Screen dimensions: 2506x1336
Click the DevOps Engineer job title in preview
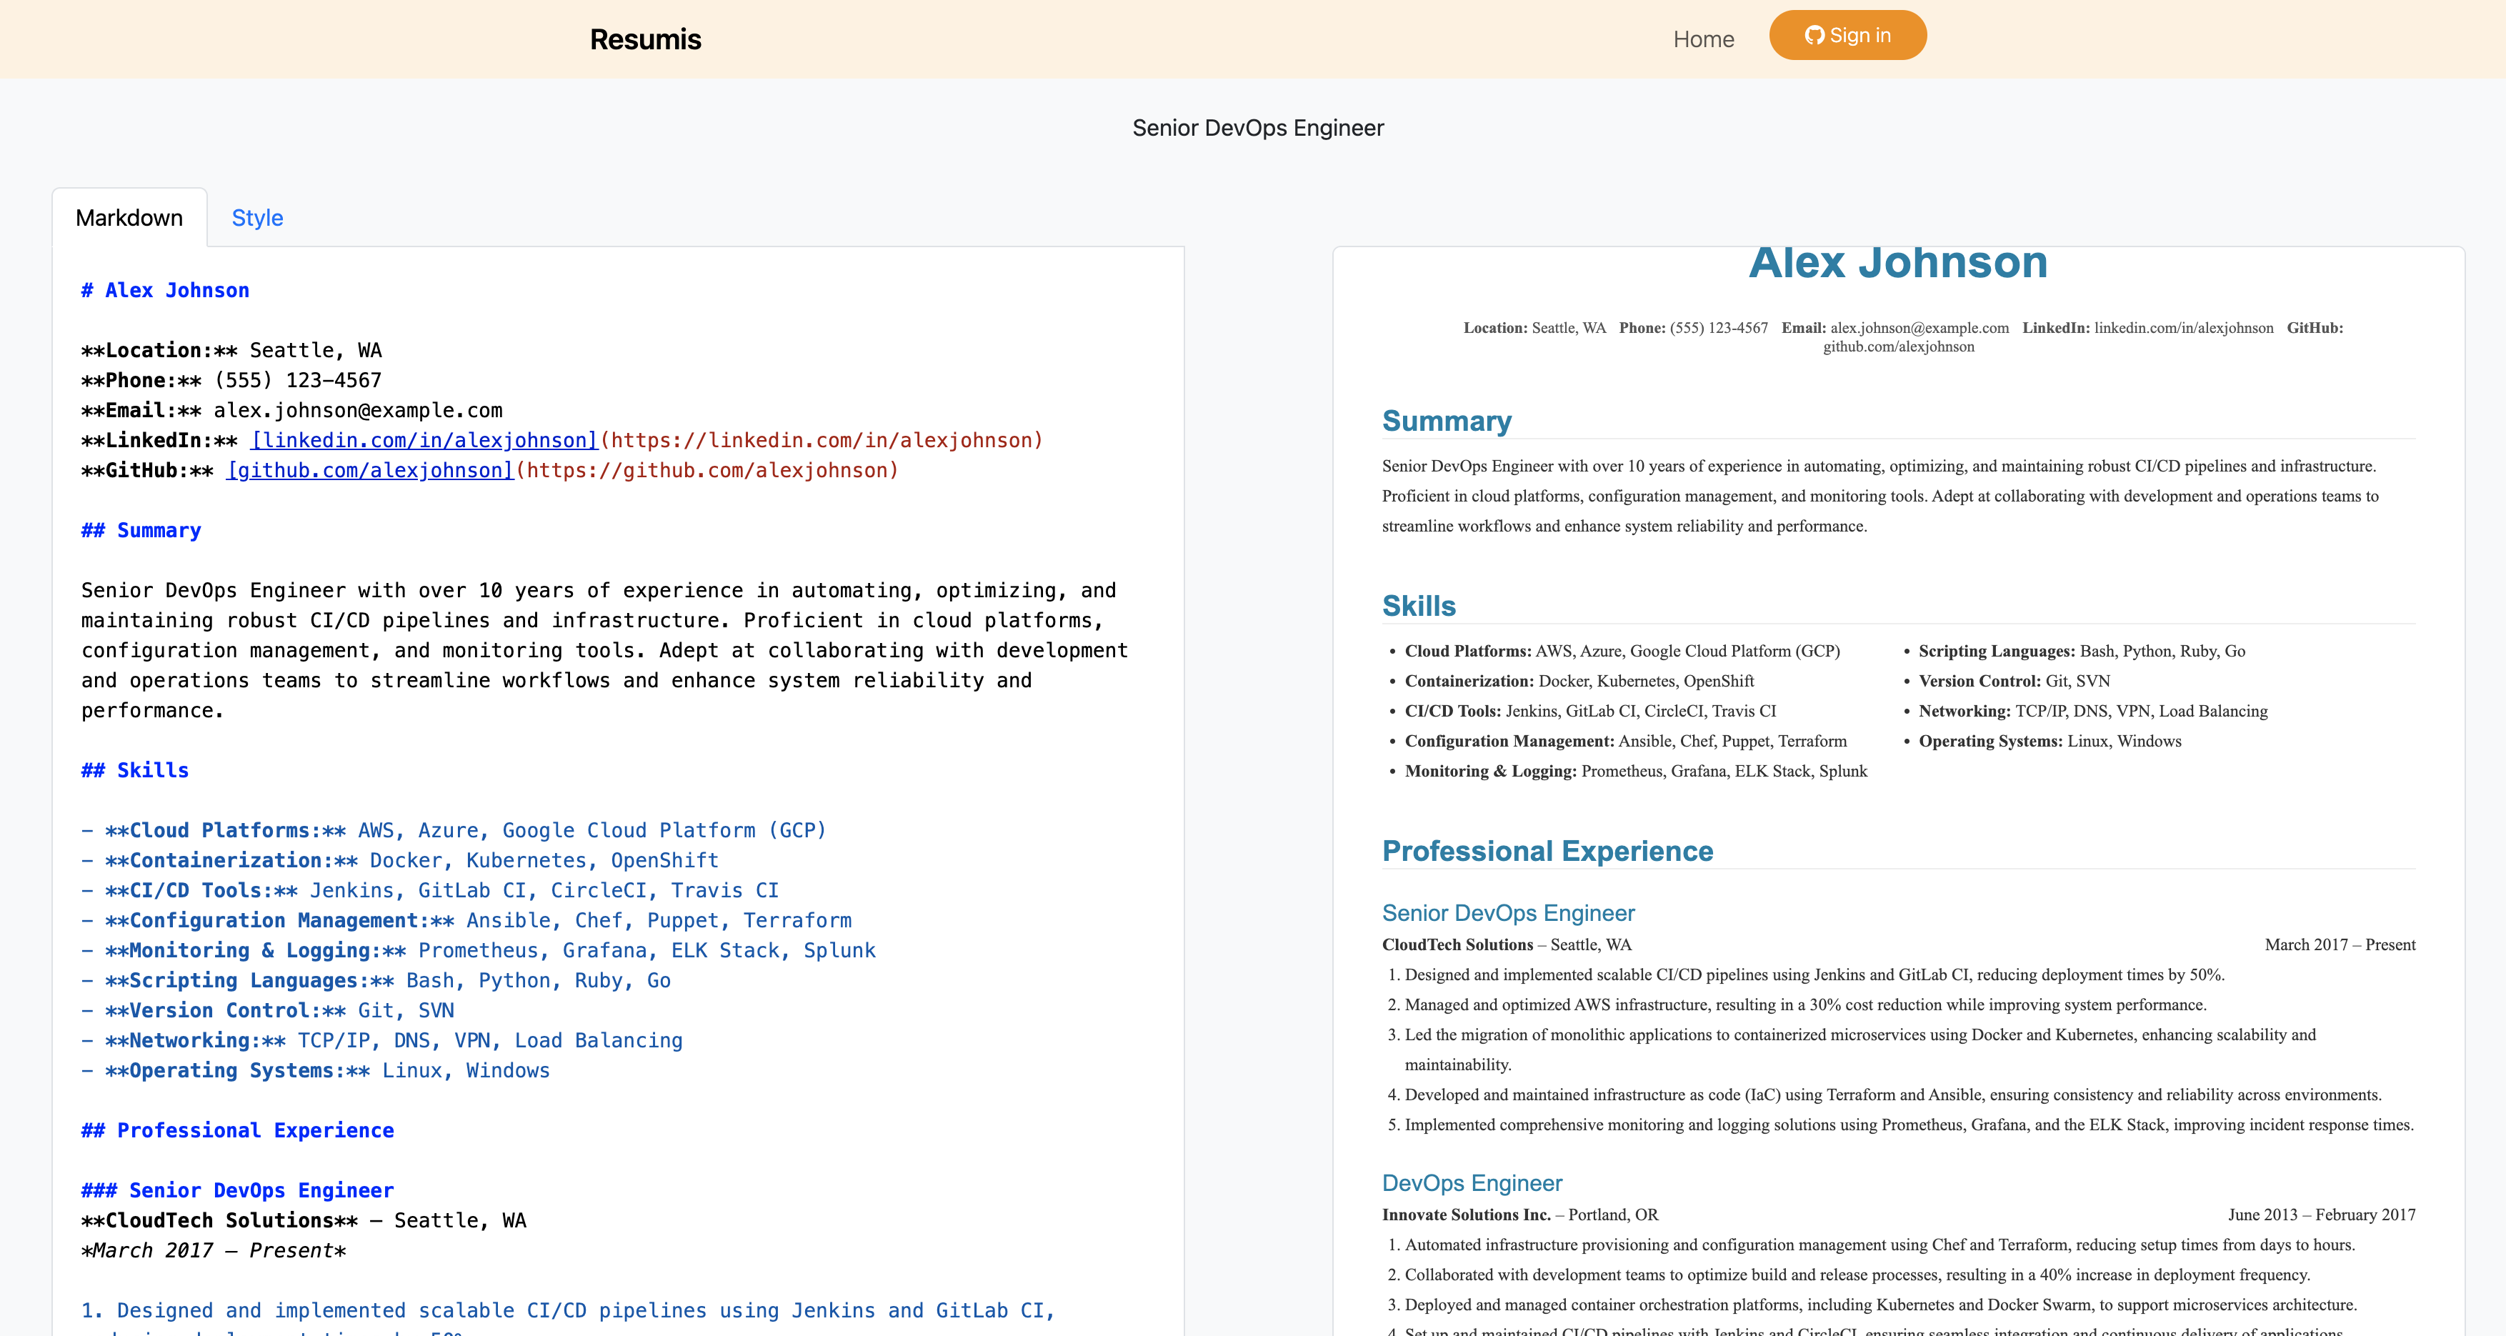(1472, 1183)
